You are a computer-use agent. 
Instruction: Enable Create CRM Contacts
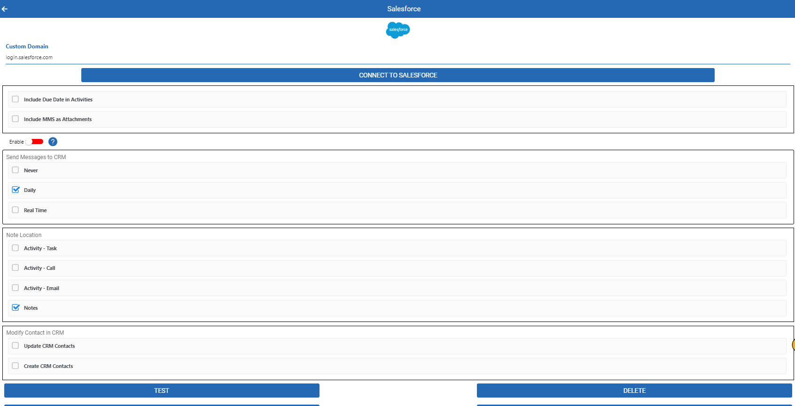tap(16, 366)
